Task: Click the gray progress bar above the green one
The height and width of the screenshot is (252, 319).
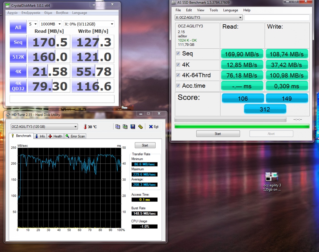Action: click(x=230, y=119)
